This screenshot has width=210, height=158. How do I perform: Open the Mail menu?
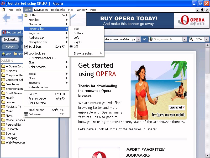[x=71, y=10]
